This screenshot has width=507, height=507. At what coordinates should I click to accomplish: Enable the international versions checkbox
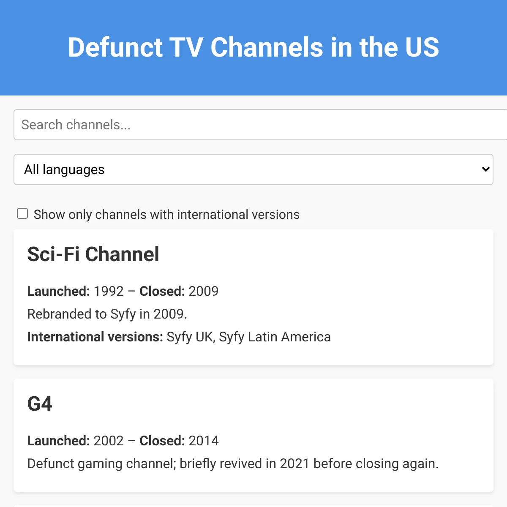click(x=22, y=214)
